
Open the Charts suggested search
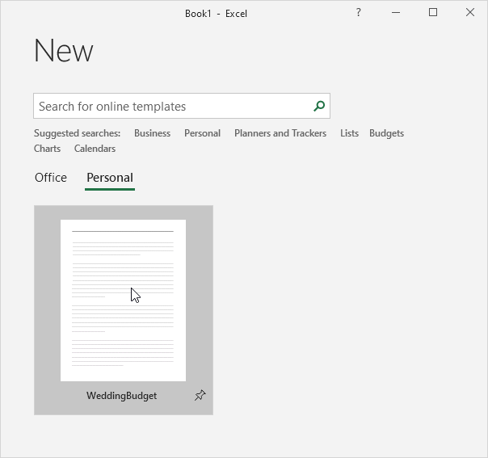(47, 149)
